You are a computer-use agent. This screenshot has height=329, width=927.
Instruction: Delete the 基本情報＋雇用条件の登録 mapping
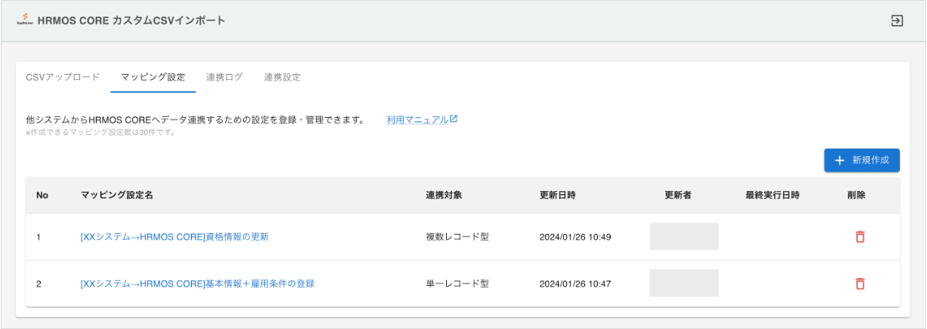click(x=859, y=284)
